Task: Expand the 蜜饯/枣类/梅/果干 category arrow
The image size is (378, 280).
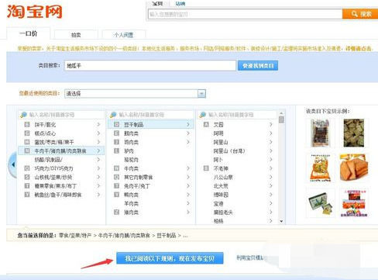Action: [98, 142]
